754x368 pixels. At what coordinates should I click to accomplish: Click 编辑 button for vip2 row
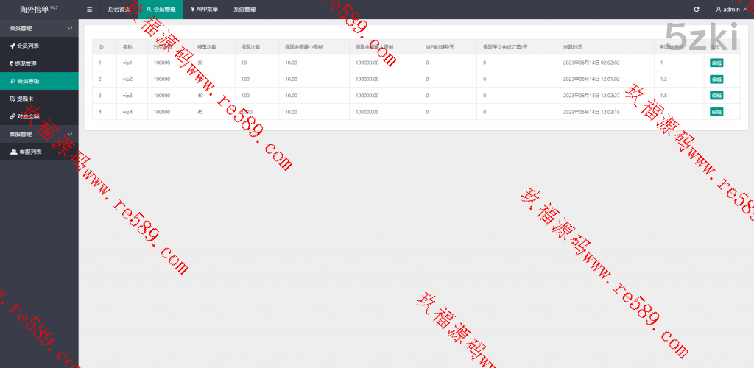pos(716,79)
